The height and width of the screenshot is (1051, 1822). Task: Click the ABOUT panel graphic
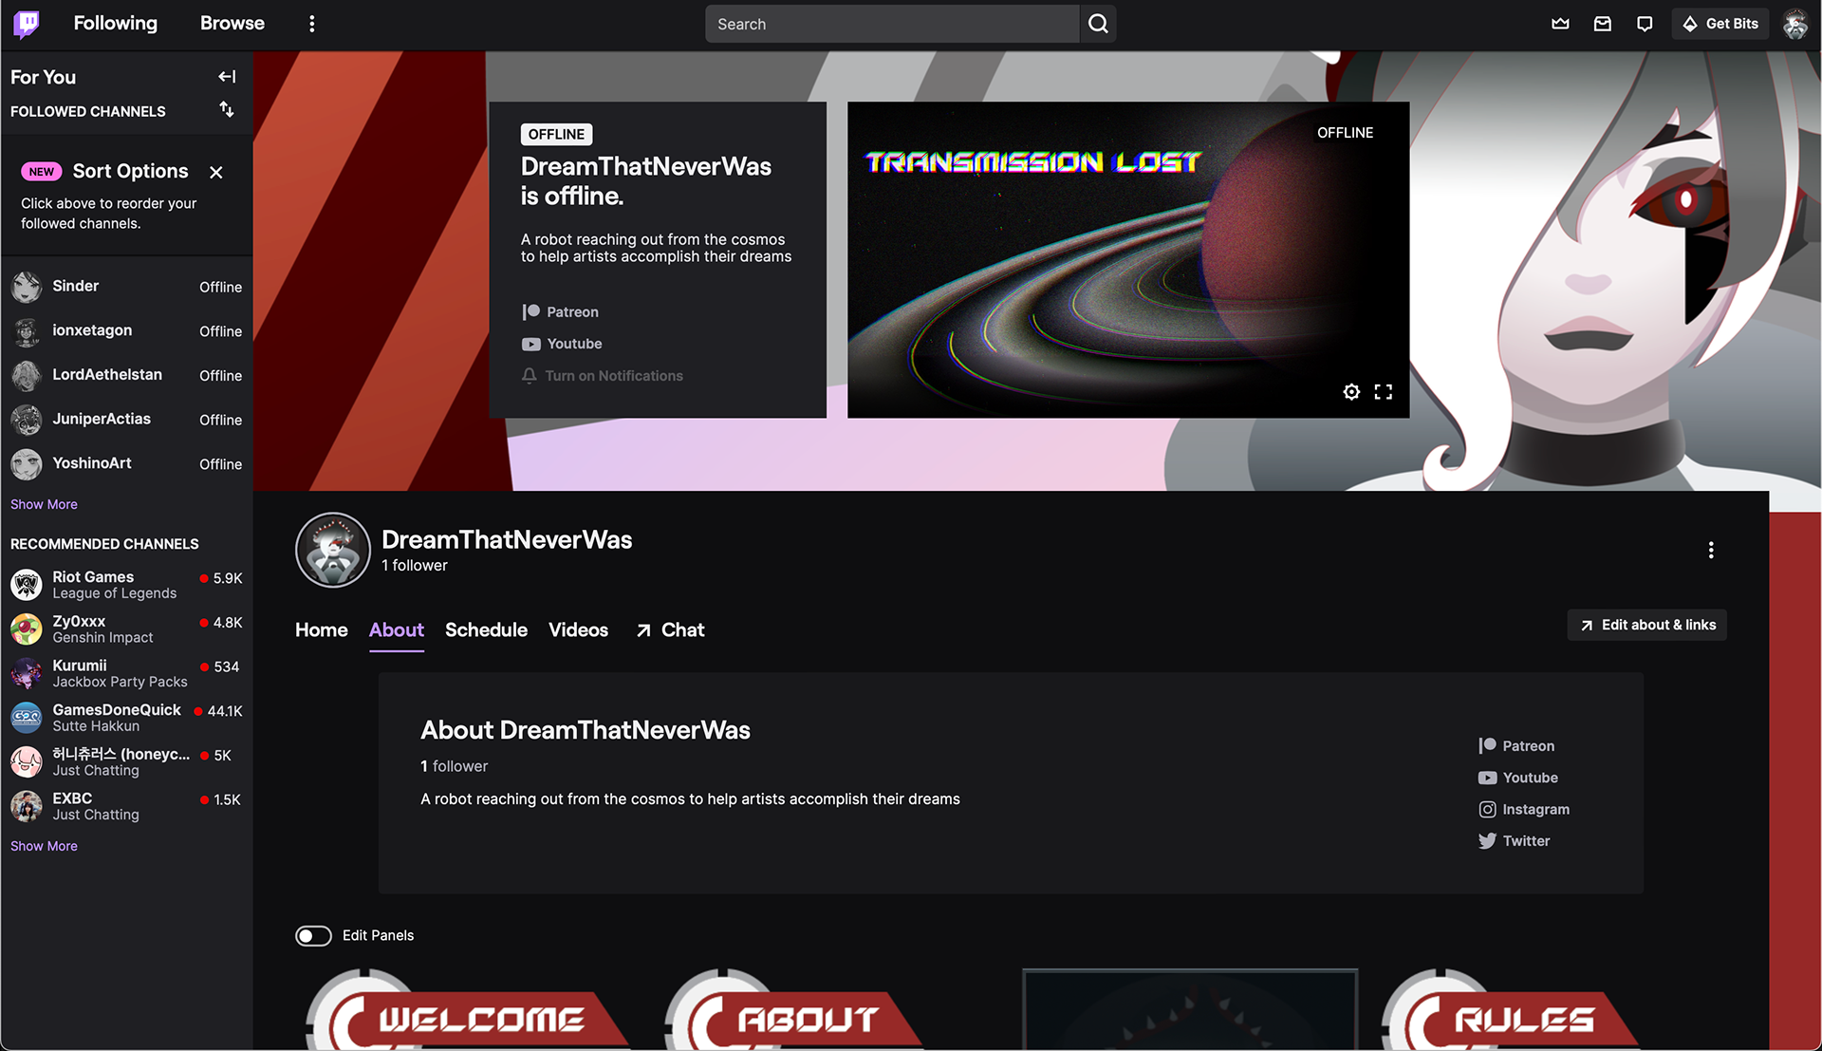(793, 1010)
